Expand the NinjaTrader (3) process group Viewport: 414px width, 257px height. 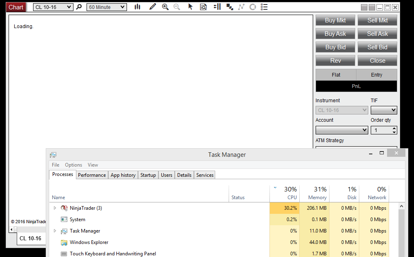pyautogui.click(x=55, y=208)
